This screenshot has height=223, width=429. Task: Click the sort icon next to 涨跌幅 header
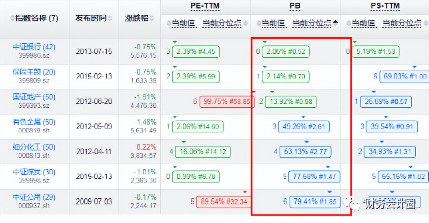[151, 18]
